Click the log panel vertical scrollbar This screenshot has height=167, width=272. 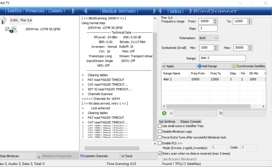[155, 87]
